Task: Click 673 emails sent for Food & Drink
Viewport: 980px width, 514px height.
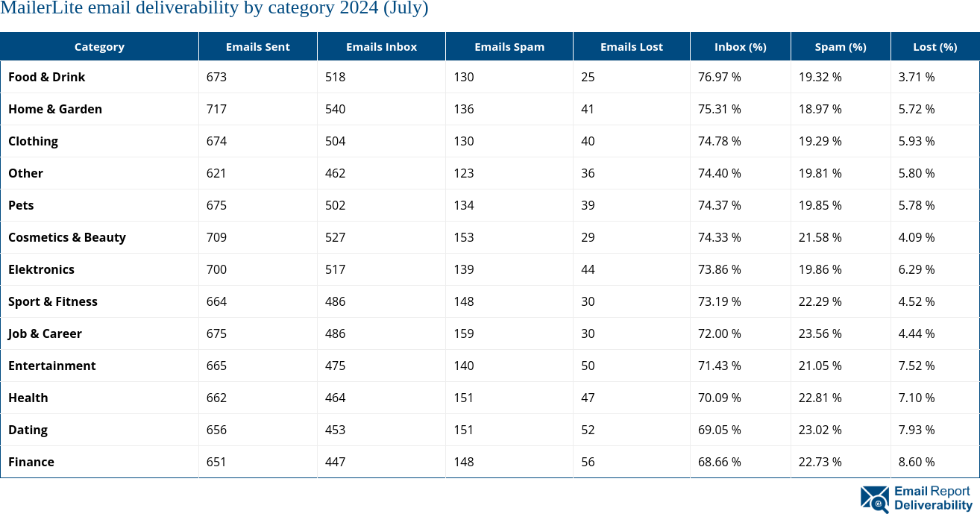Action: 216,77
